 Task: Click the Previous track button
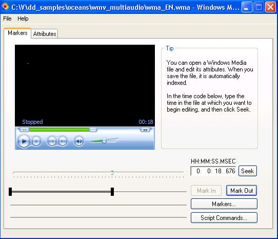52,141
